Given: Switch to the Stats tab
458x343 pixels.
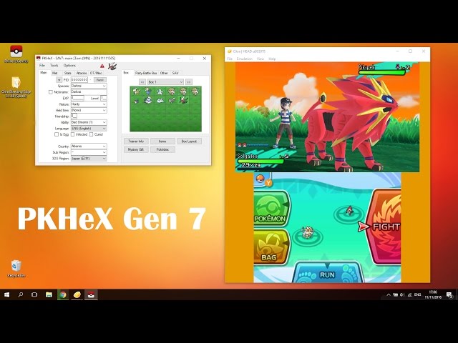Looking at the screenshot, I should [x=67, y=73].
